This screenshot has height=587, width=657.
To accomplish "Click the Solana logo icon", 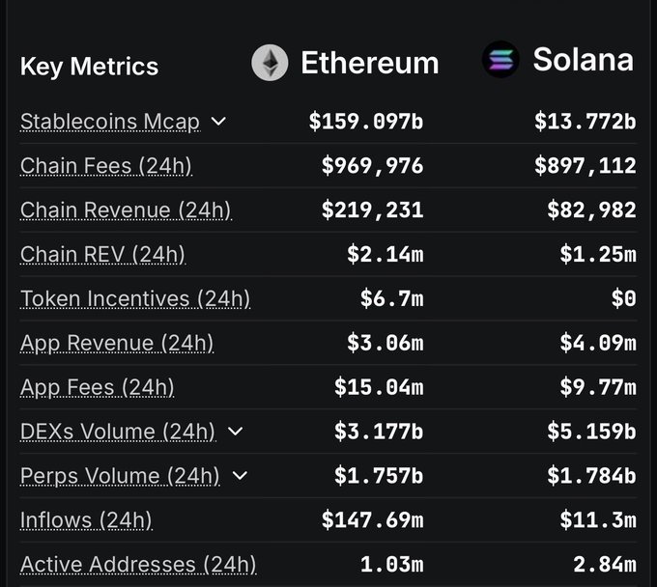I will (500, 60).
